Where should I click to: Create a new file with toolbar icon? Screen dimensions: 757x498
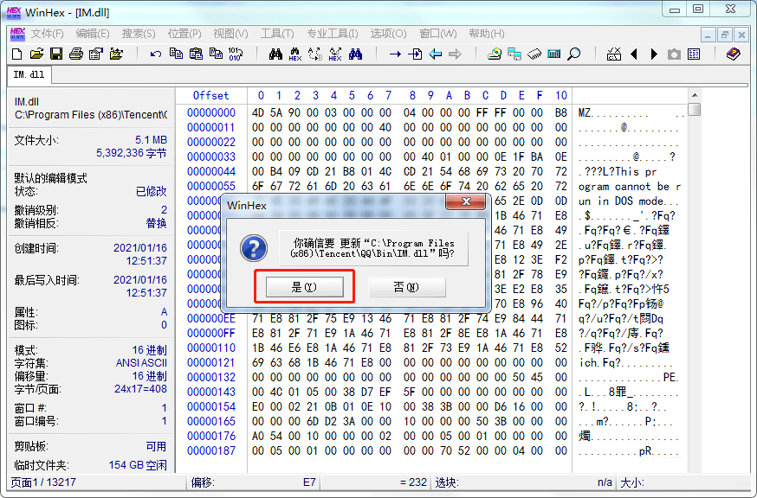17,54
